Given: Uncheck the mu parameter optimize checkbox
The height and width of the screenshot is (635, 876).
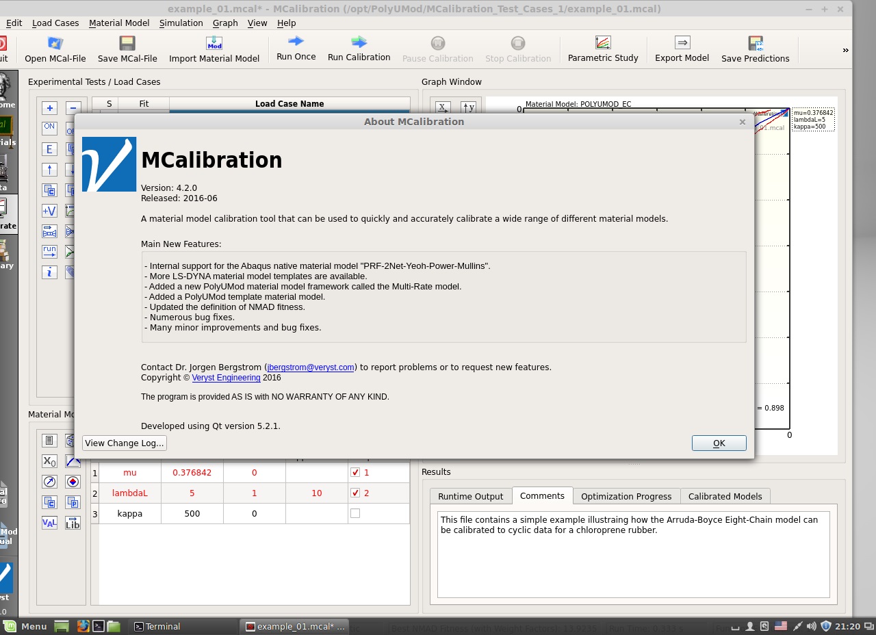Looking at the screenshot, I should [355, 472].
